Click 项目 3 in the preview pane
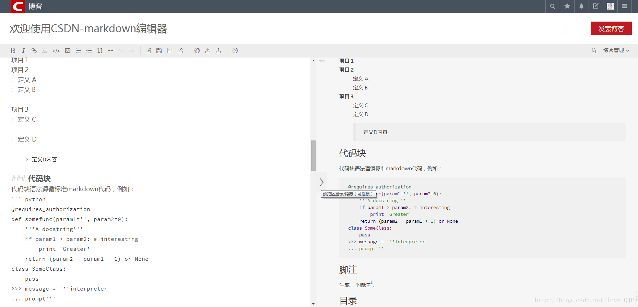This screenshot has height=307, width=638. tap(346, 97)
